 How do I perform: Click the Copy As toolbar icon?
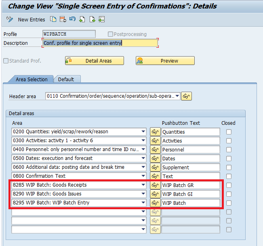[x=53, y=19]
